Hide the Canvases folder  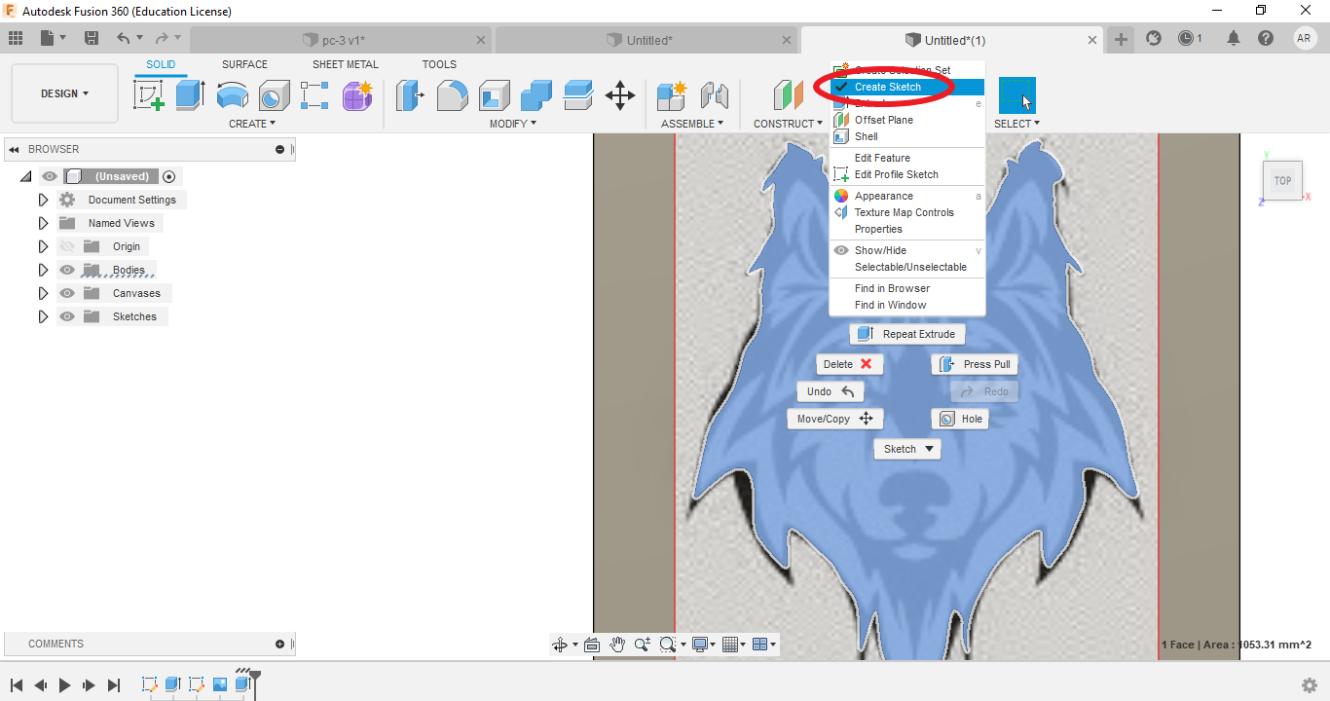[x=67, y=293]
